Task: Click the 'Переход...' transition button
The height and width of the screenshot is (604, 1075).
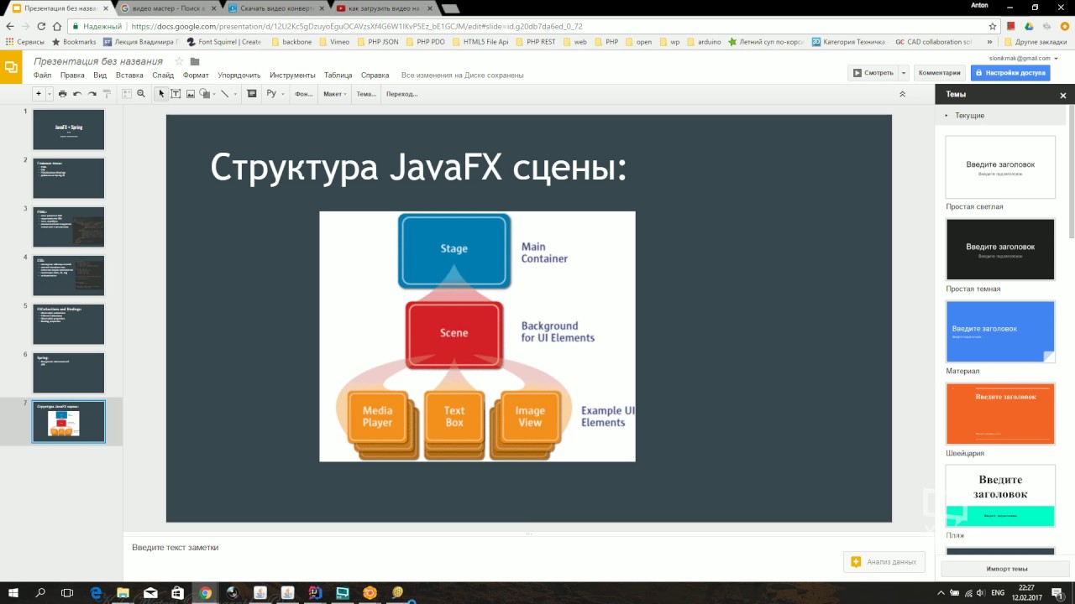Action: (401, 94)
